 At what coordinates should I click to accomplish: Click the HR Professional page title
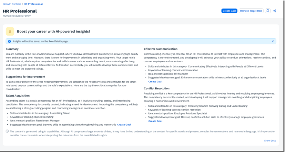point(20,11)
